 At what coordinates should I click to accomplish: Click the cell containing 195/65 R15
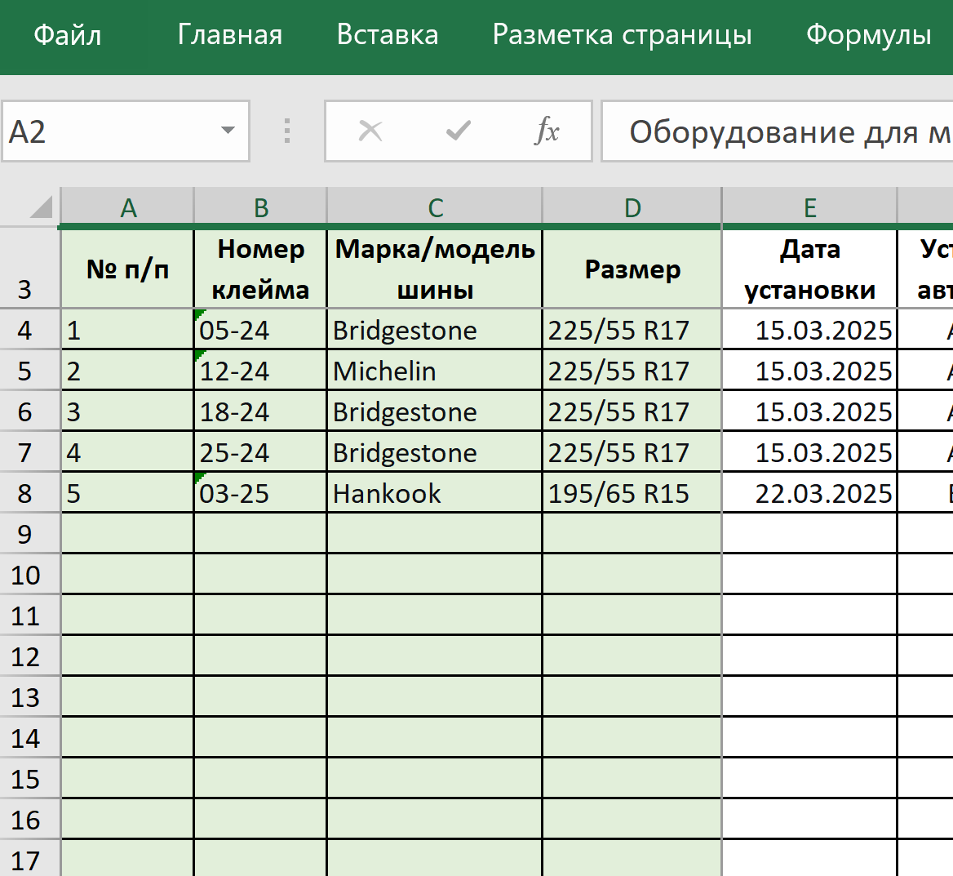[x=631, y=492]
